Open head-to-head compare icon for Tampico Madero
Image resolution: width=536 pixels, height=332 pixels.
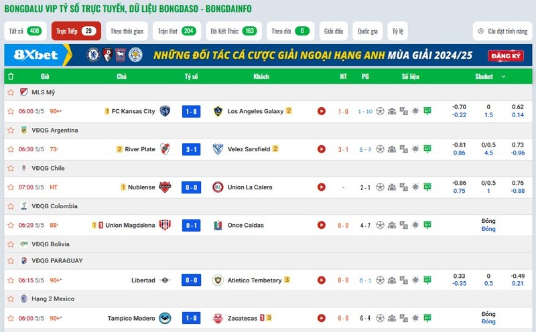pos(404,319)
